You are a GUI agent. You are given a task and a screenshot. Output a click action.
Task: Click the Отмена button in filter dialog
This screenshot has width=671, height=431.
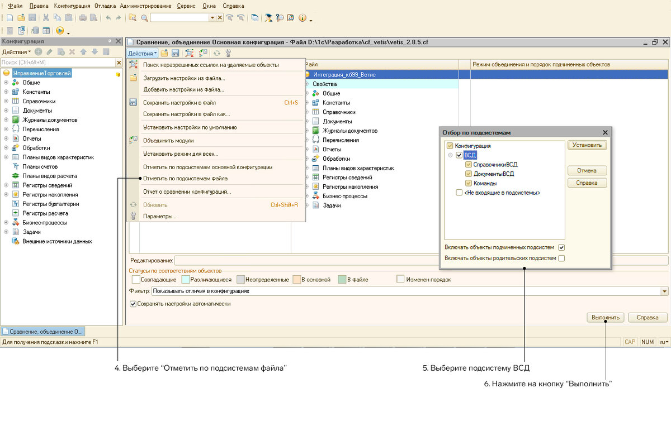pos(587,171)
